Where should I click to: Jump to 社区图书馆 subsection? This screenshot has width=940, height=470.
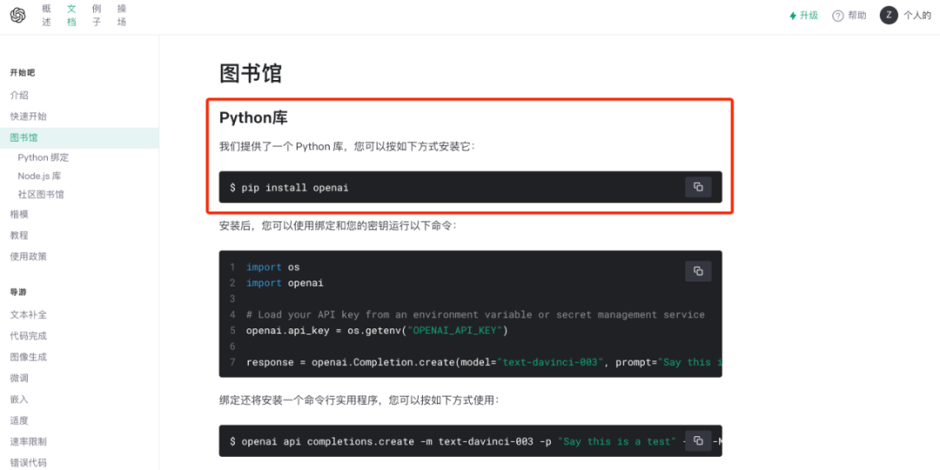coord(41,195)
